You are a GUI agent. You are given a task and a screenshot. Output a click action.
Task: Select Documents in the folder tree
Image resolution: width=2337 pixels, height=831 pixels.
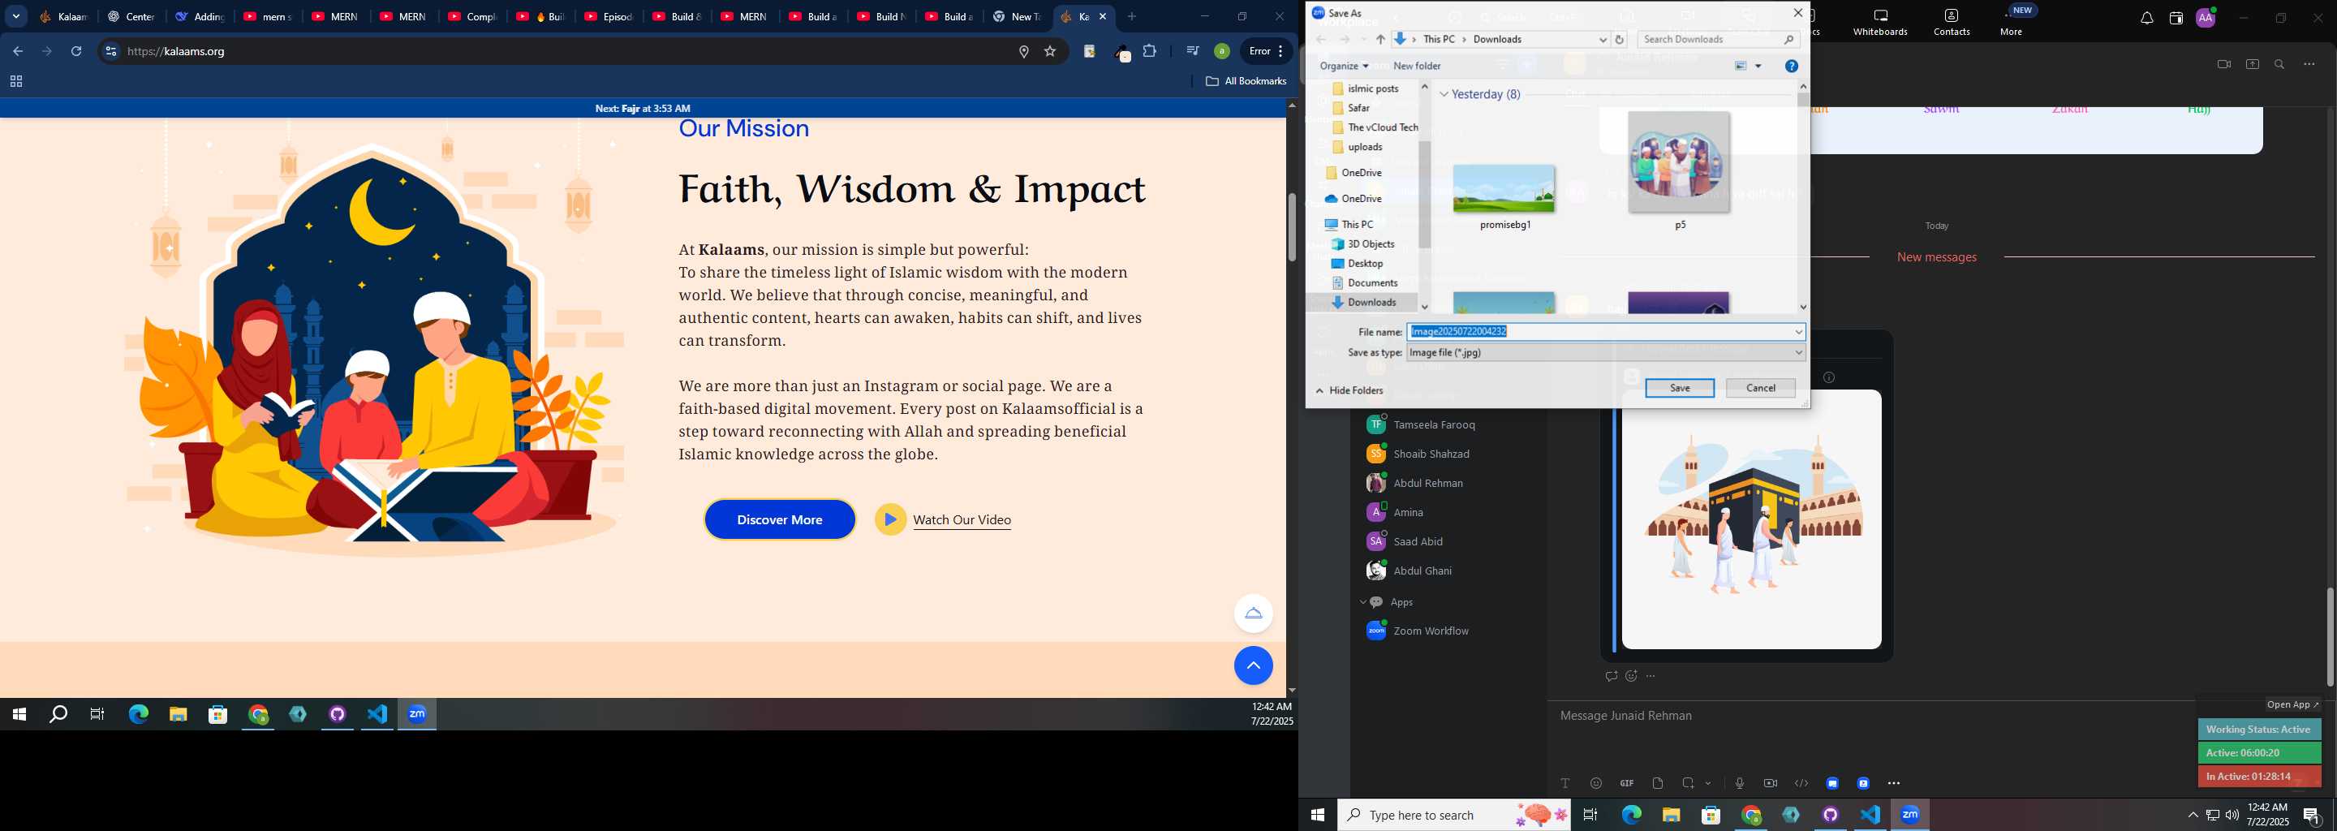pyautogui.click(x=1364, y=283)
